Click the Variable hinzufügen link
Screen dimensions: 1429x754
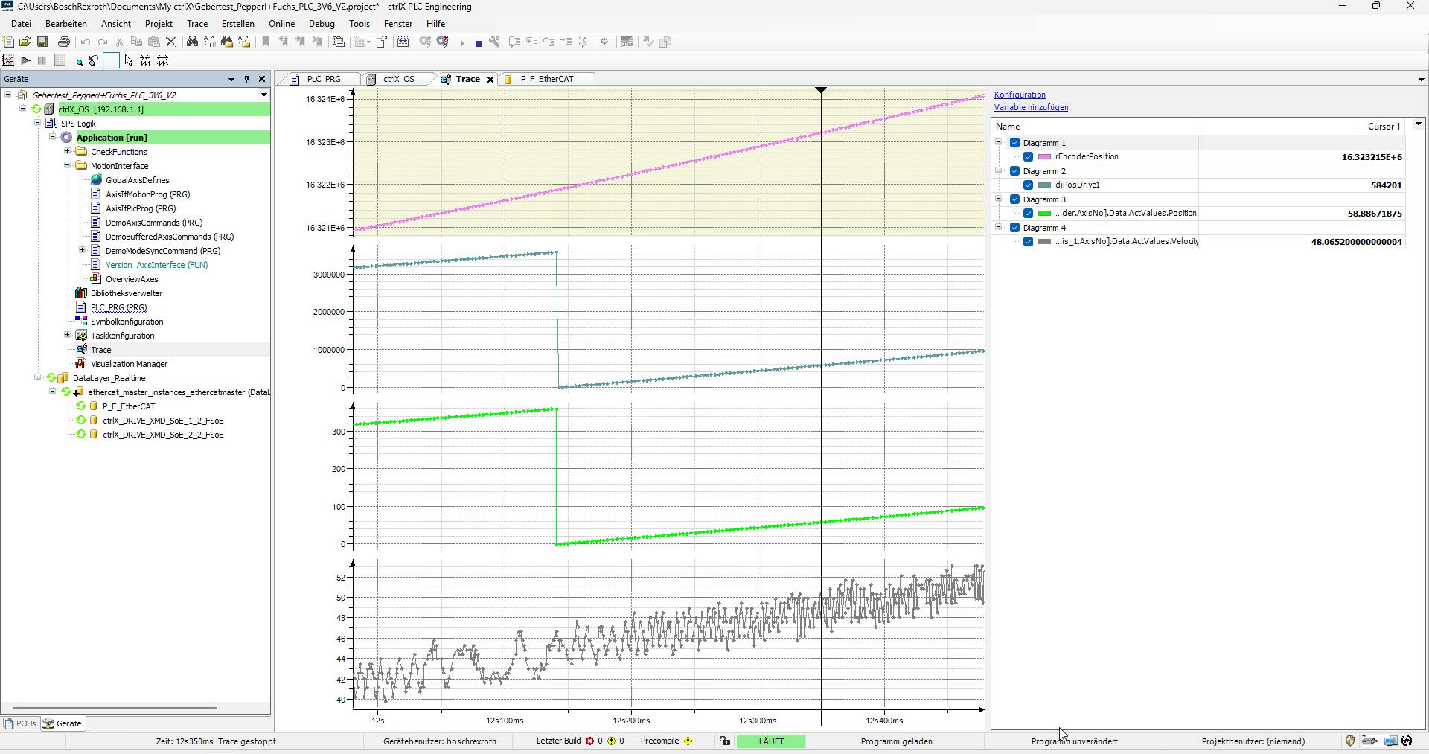1031,107
